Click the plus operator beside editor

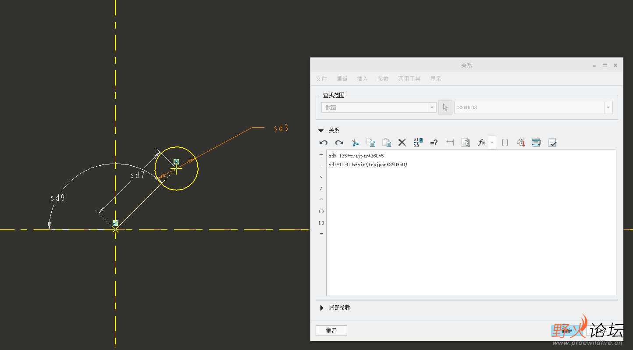pyautogui.click(x=321, y=155)
